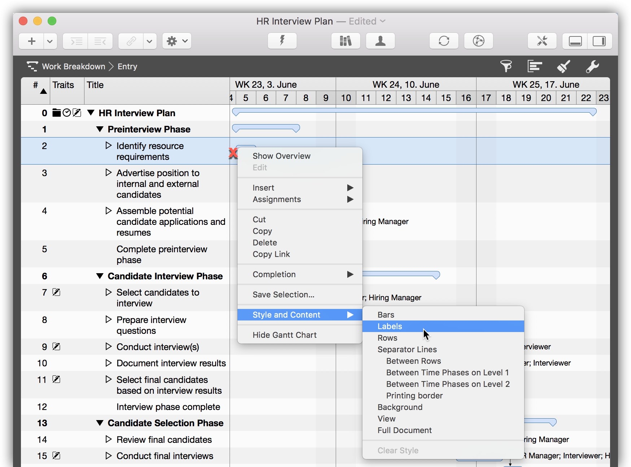Click the Title column header

tap(95, 85)
